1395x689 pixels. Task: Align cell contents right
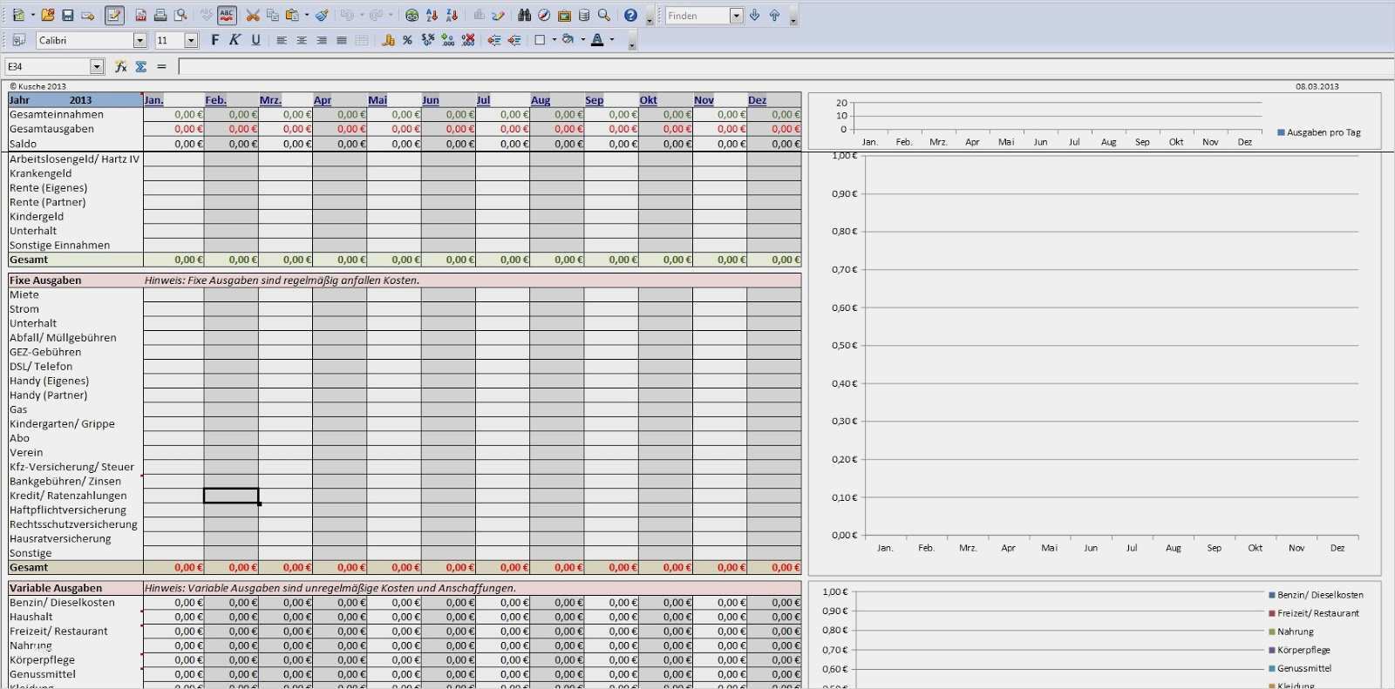(322, 40)
